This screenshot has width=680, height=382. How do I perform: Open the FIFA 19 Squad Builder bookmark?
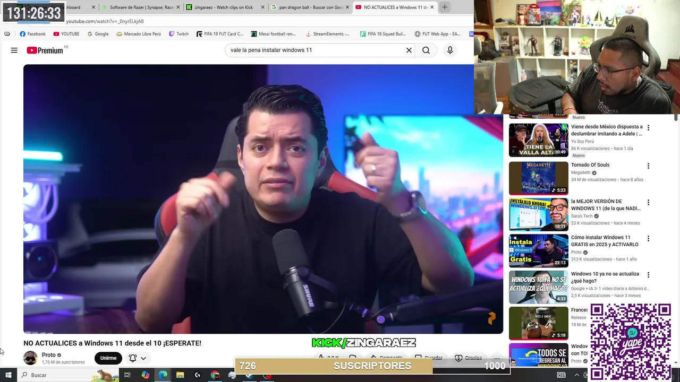click(x=382, y=34)
